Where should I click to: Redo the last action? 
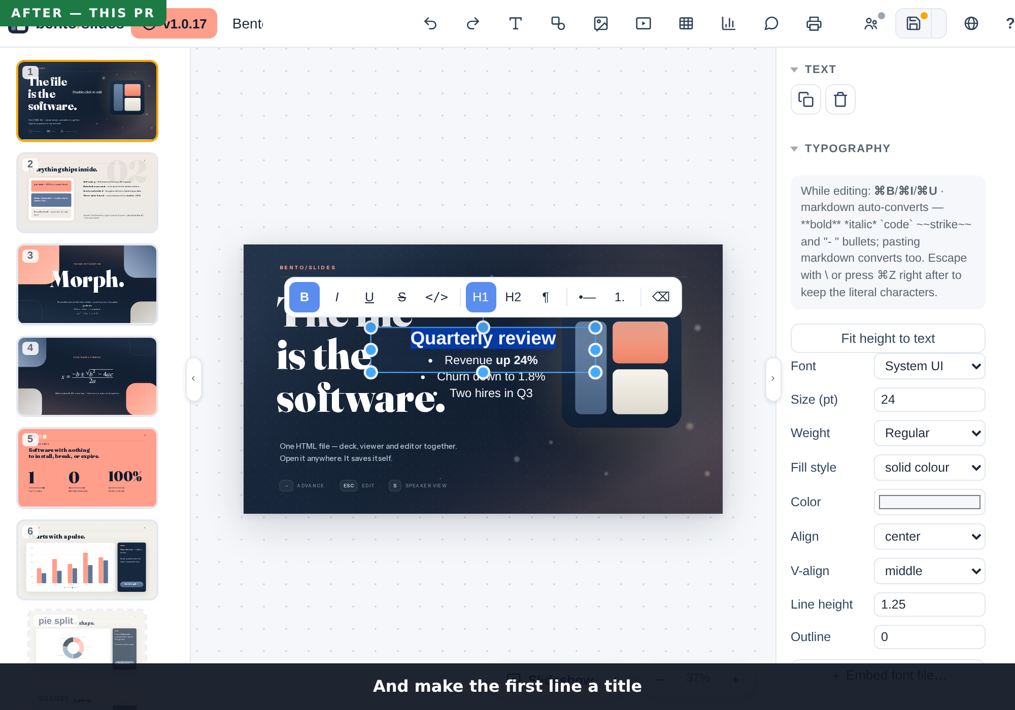tap(473, 24)
